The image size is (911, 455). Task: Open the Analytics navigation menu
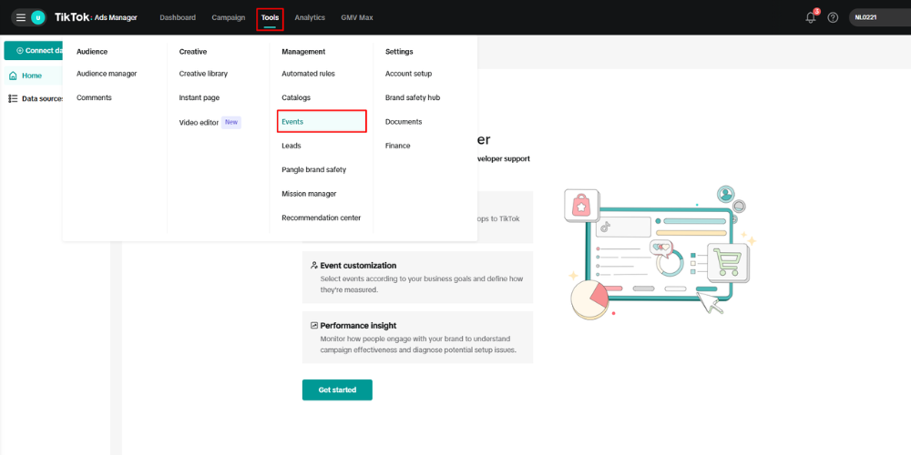310,17
